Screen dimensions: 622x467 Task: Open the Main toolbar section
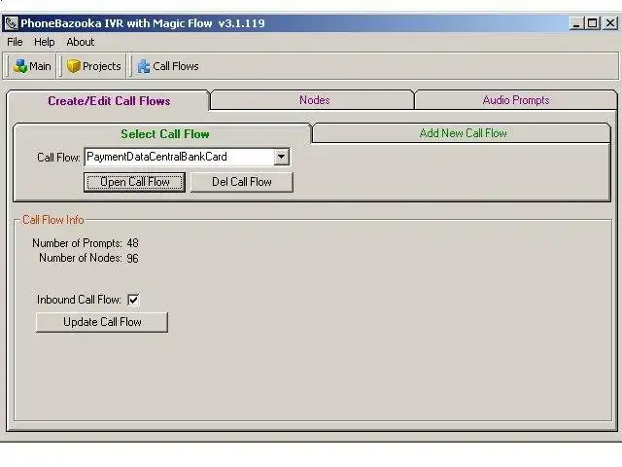click(32, 66)
